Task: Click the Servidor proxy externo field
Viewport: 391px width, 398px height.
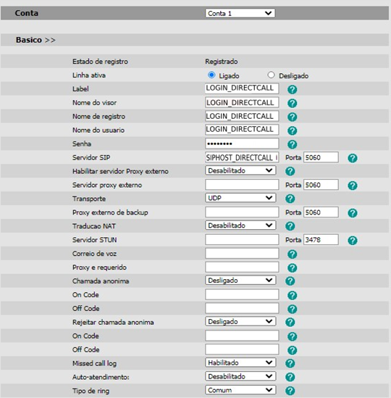Action: point(242,185)
